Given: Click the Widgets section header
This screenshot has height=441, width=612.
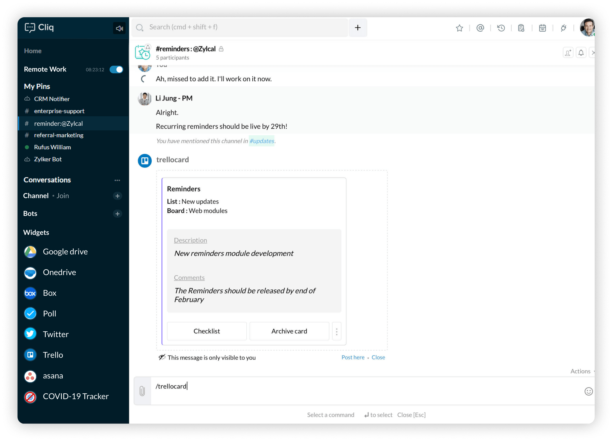Looking at the screenshot, I should (x=36, y=233).
